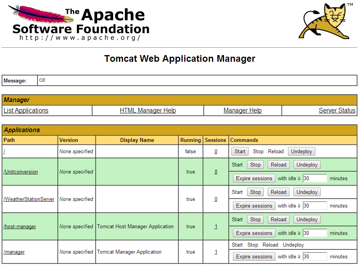Open the Manager Help page

(242, 110)
